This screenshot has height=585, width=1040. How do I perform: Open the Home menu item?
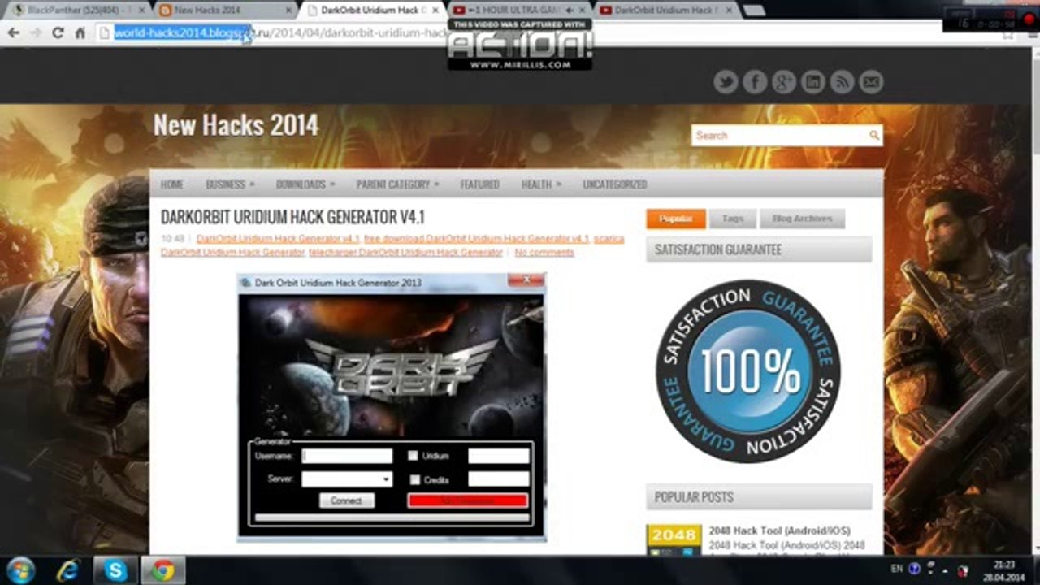pyautogui.click(x=171, y=184)
